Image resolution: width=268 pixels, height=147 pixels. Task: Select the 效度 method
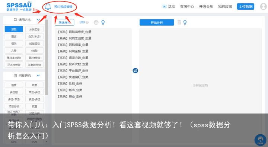tap(34, 85)
